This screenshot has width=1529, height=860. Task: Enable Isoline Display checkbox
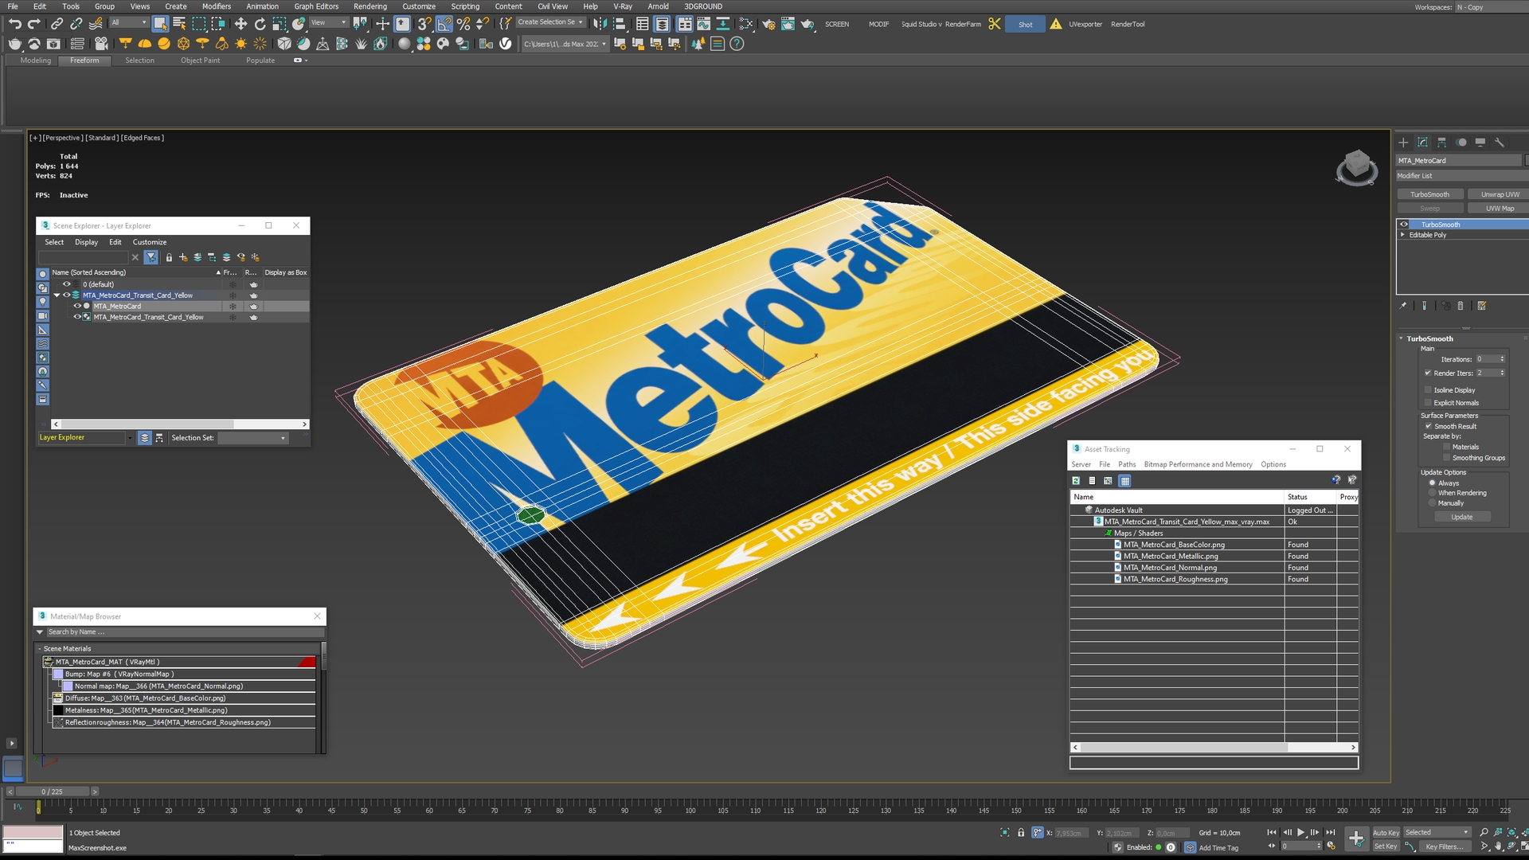(x=1428, y=390)
